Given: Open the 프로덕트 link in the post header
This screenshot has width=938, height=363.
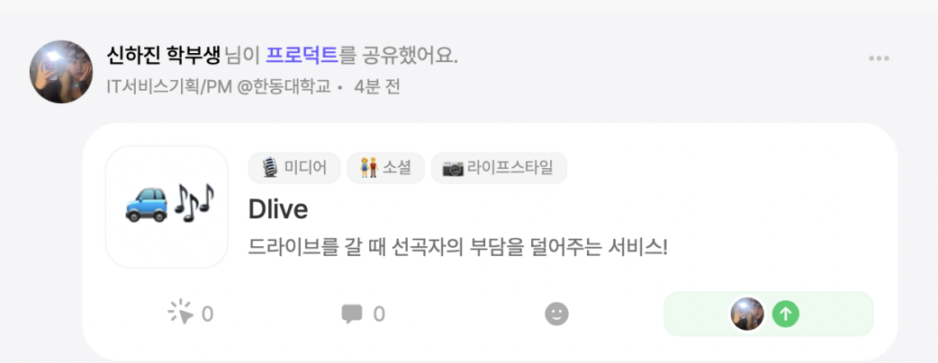Looking at the screenshot, I should click(x=302, y=56).
